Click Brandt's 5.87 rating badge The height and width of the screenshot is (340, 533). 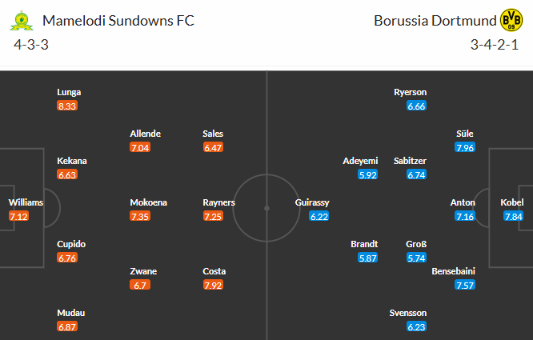(x=369, y=258)
